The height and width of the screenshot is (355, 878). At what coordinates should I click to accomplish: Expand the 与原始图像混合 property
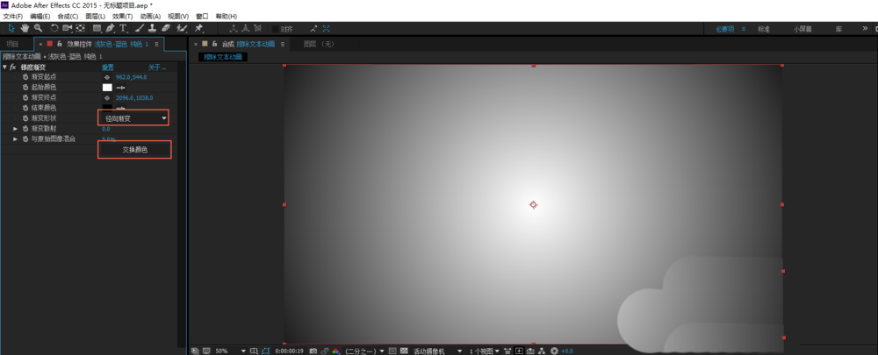(16, 138)
